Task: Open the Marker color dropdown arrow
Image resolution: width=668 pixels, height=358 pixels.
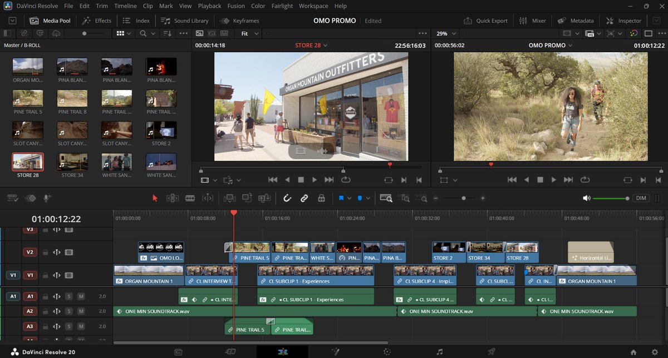Action: (x=367, y=198)
